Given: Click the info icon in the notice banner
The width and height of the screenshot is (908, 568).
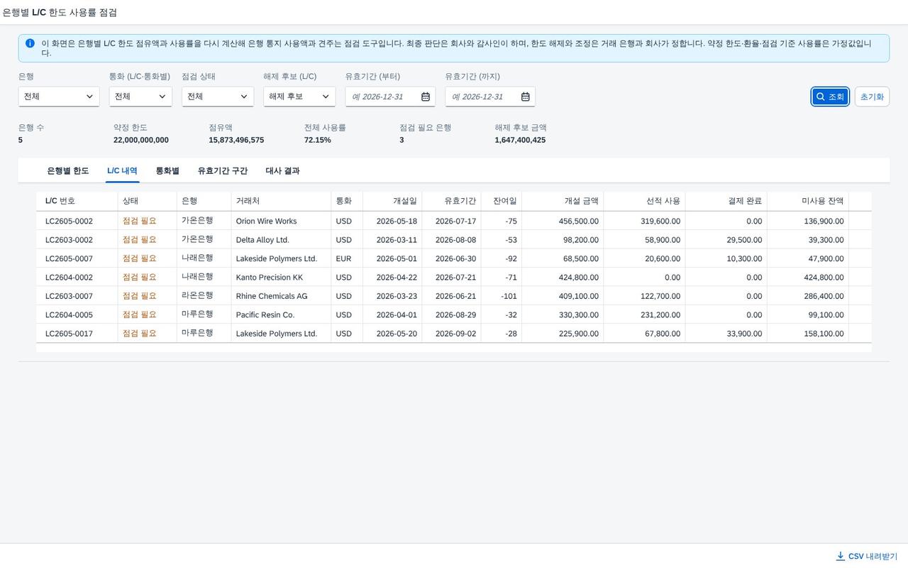Looking at the screenshot, I should [30, 43].
